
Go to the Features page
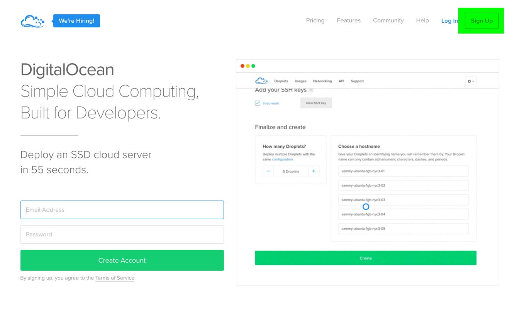pos(349,20)
